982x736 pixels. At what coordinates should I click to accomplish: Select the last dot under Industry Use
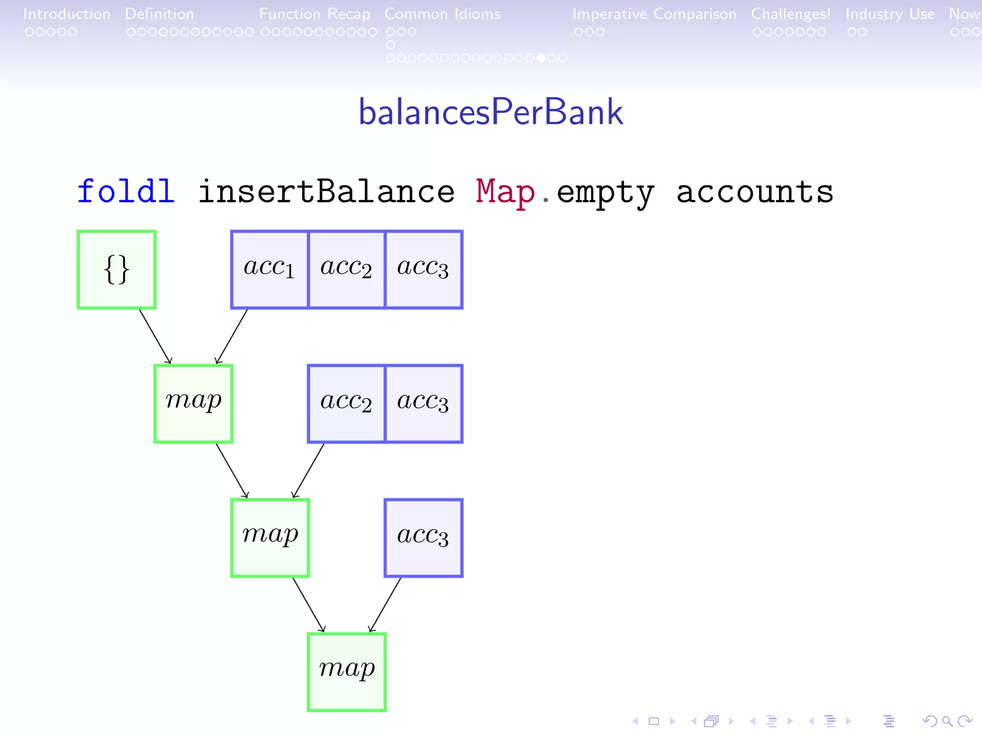[863, 32]
